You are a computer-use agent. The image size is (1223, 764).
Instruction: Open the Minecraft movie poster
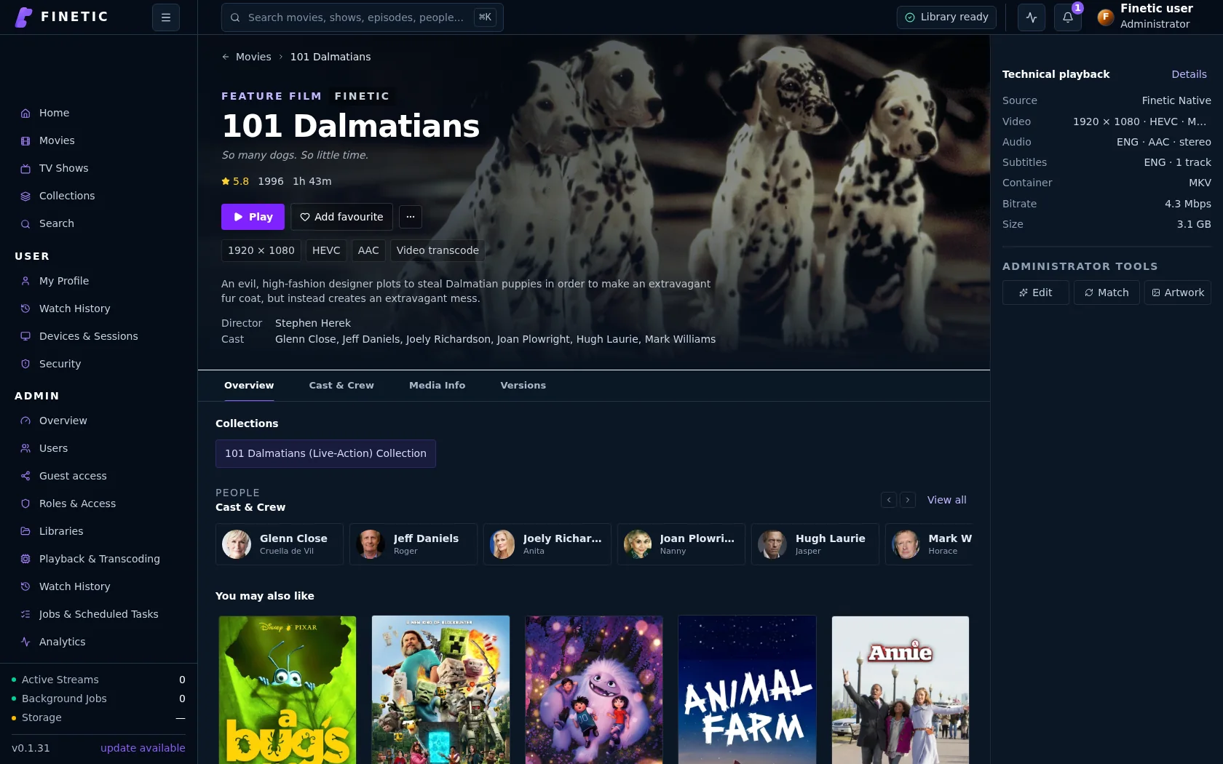pyautogui.click(x=440, y=690)
